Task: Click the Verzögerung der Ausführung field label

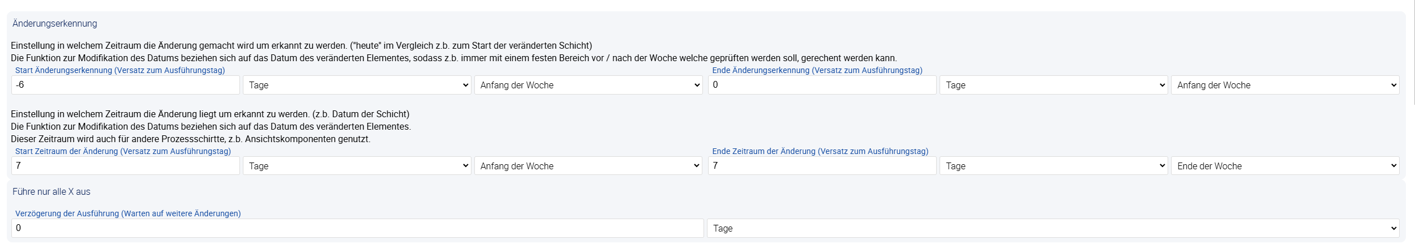Action: click(128, 213)
